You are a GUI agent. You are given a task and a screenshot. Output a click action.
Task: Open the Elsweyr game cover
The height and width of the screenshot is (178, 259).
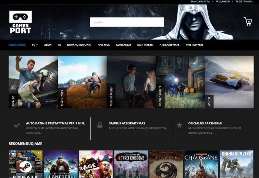tap(166, 164)
